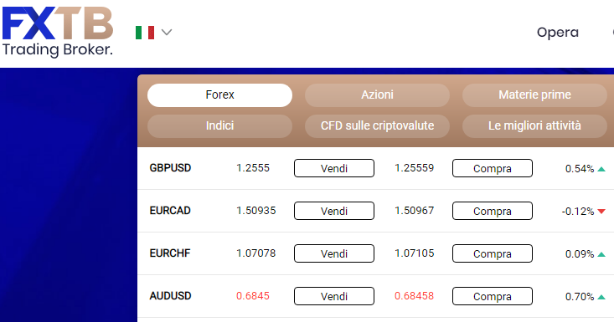Click the AUDUSD instrument name
The height and width of the screenshot is (322, 614).
point(170,296)
